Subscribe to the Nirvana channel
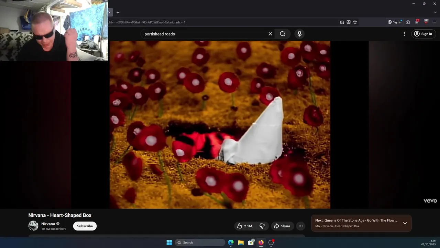Viewport: 440px width, 248px height. (x=85, y=226)
